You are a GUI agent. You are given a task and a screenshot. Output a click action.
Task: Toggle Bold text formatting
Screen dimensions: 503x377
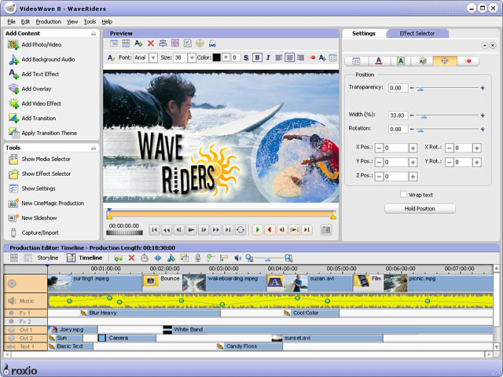click(x=257, y=57)
